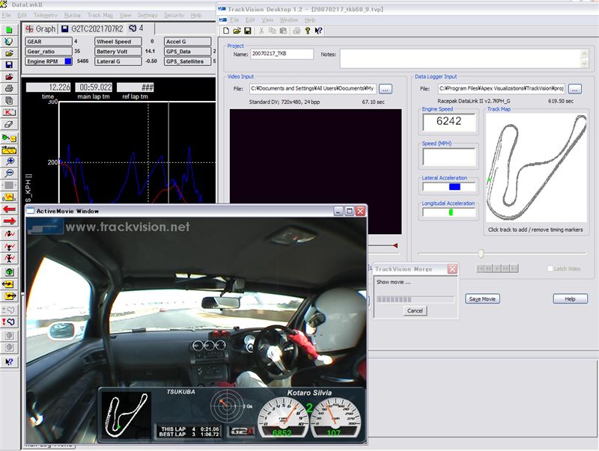The height and width of the screenshot is (451, 599).
Task: Click the globe icon in DataLink toolbar
Action: (9, 42)
